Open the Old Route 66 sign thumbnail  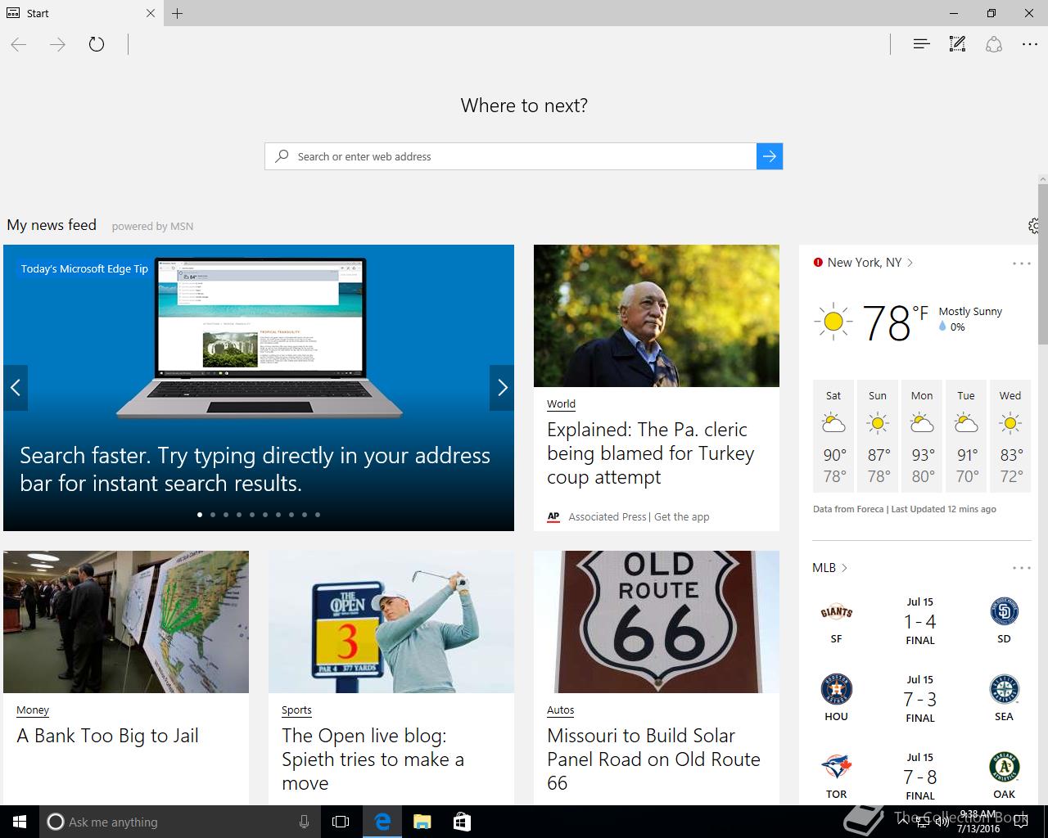657,622
